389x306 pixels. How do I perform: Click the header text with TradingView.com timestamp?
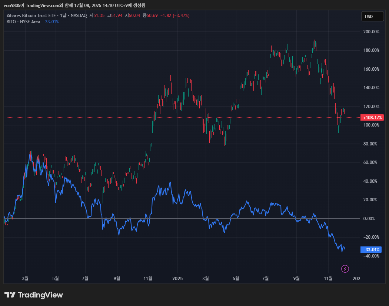(x=74, y=5)
